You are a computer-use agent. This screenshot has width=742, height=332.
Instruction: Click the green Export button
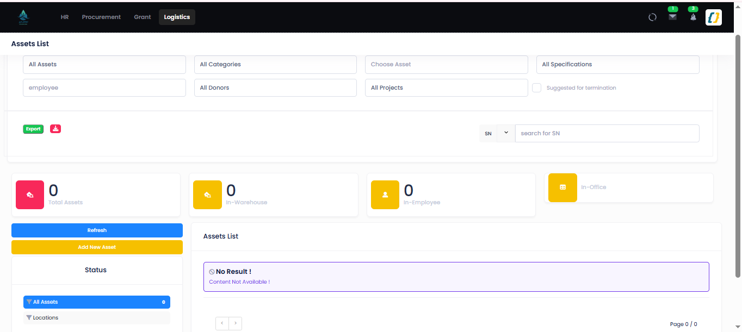(x=33, y=129)
